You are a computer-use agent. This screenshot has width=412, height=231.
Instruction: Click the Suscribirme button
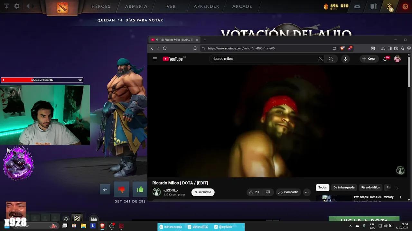(203, 192)
